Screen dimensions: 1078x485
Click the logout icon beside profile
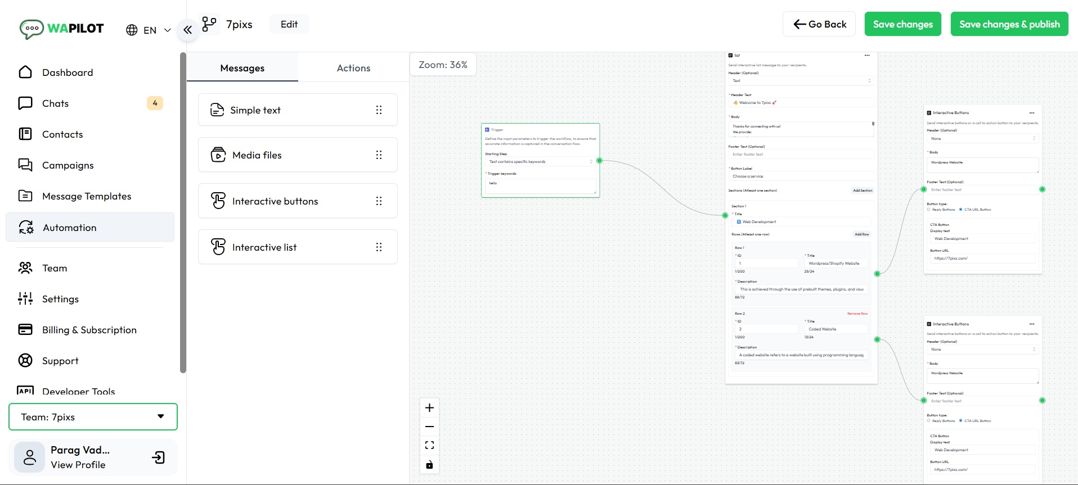[x=159, y=457]
